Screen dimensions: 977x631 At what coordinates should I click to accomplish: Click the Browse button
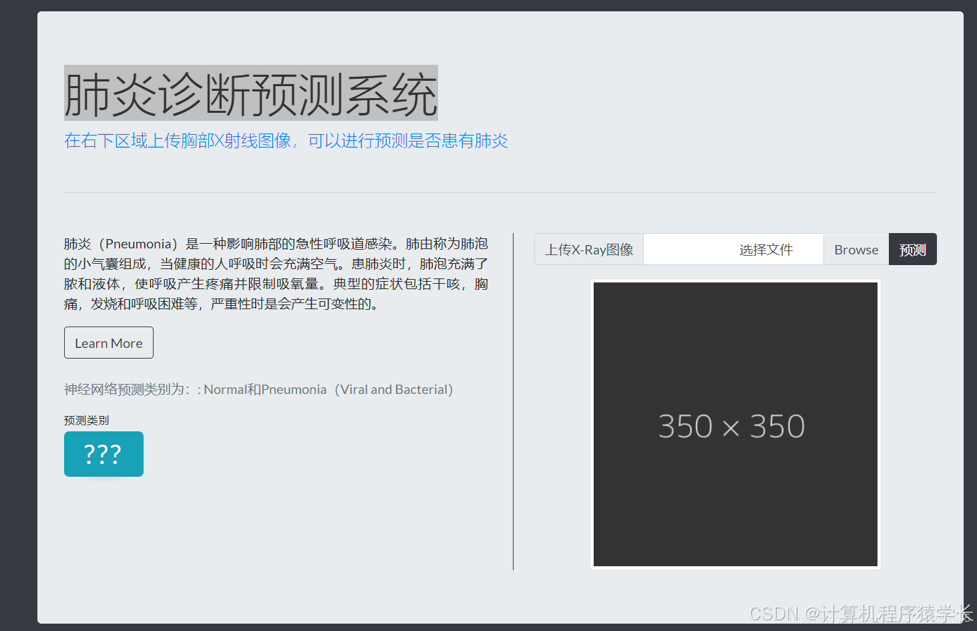pos(855,249)
